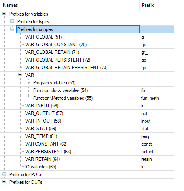Edit the 'in' prefix cell
The width and height of the screenshot is (184, 191).
pyautogui.click(x=157, y=106)
